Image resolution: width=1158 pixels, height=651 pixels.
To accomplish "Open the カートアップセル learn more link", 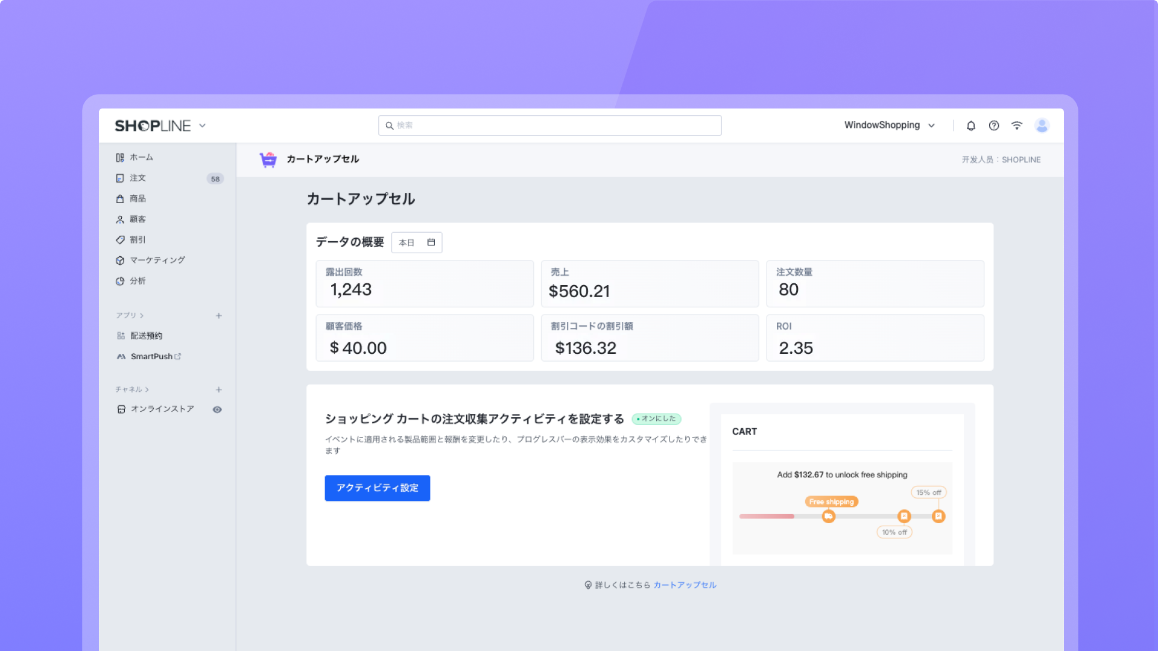I will point(685,585).
